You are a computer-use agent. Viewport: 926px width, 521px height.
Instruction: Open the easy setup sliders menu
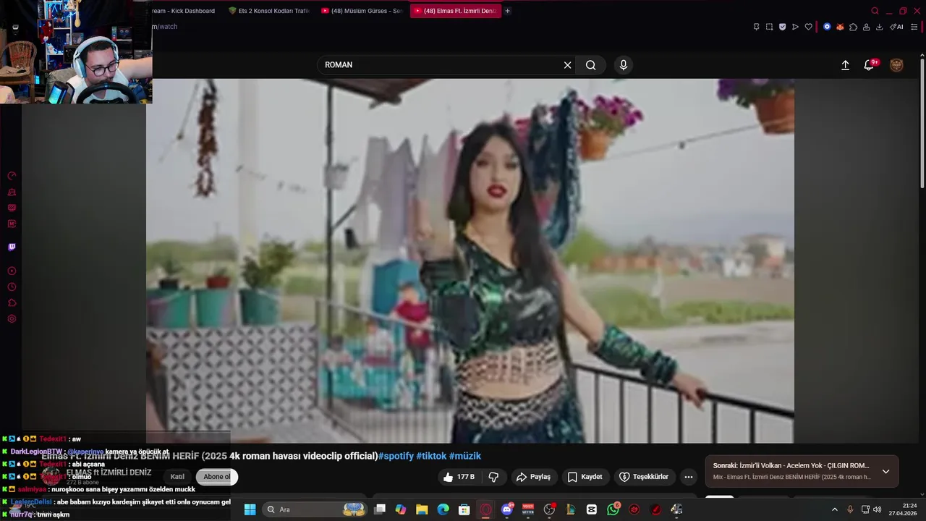[914, 27]
